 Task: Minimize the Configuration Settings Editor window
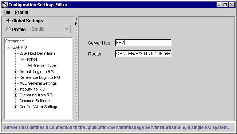[x=219, y=5]
